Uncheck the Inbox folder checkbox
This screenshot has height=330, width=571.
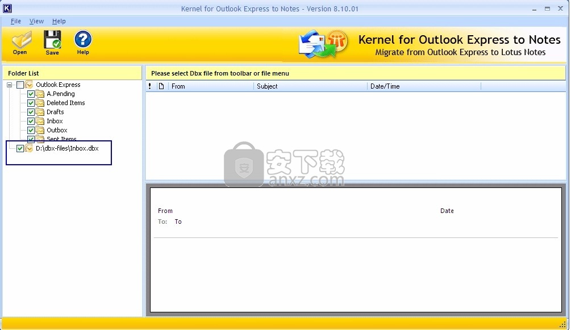tap(31, 122)
